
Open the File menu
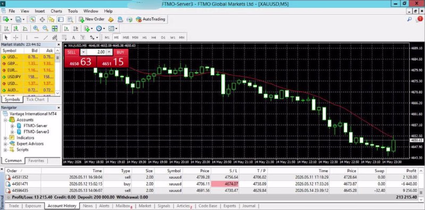tap(12, 11)
